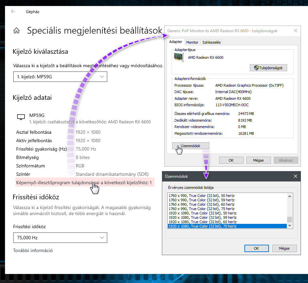Viewport: 308px width, 283px height.
Task: Click the home icon beside the page title
Action: tap(16, 31)
